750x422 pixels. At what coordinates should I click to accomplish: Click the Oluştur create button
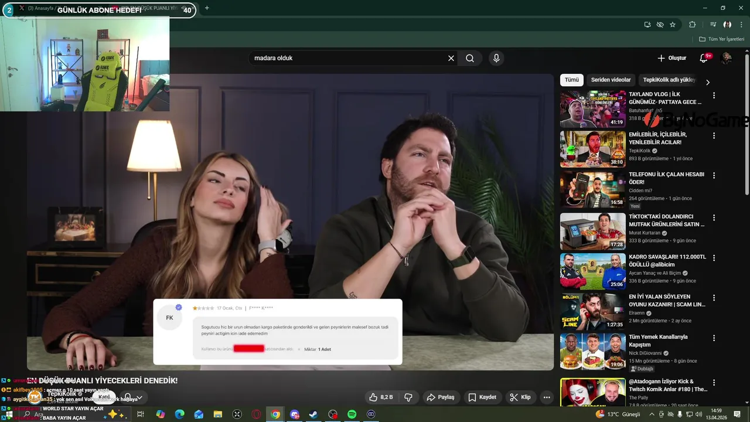(671, 58)
